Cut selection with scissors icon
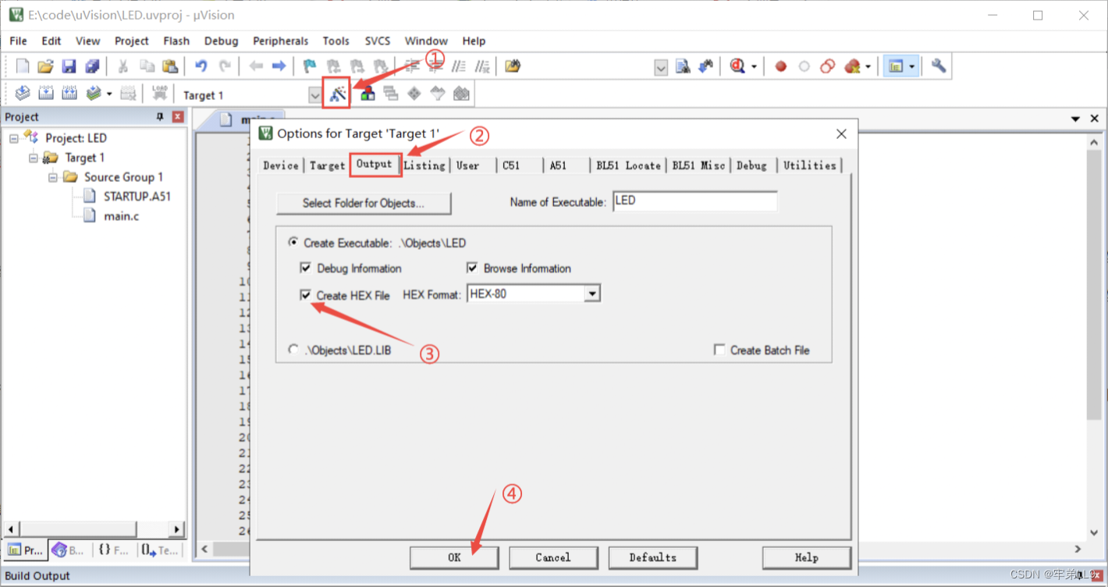 [x=123, y=66]
